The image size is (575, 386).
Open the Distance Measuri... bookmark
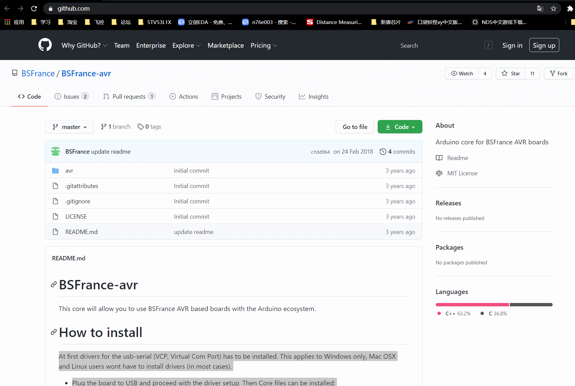click(334, 22)
